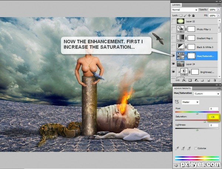Hide the Brightness/Contrast layer eye
The width and height of the screenshot is (222, 169).
pos(174,72)
